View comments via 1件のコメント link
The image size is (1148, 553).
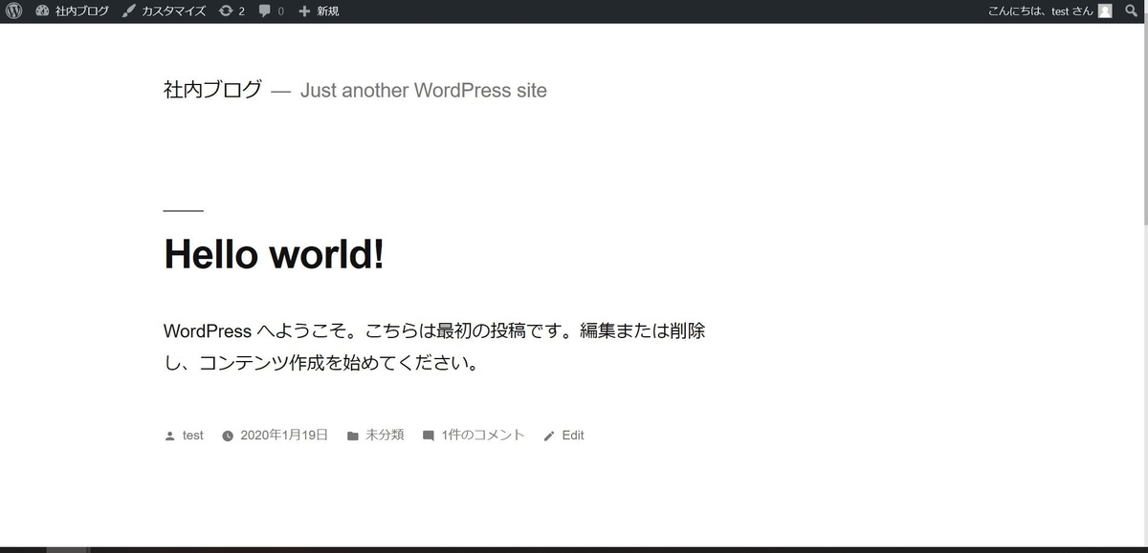(482, 435)
